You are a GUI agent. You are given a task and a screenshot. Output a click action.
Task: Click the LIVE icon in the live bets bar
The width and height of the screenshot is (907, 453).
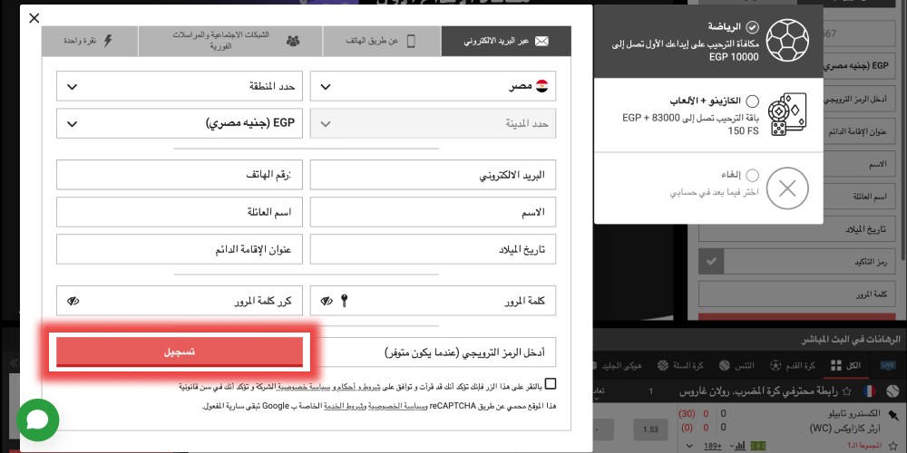pos(887,366)
